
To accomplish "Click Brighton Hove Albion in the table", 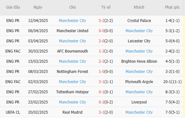I will tap(139, 61).
